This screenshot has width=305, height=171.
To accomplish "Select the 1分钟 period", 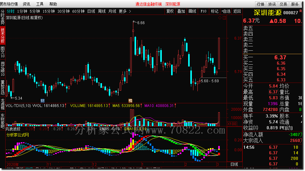I will [22, 11].
